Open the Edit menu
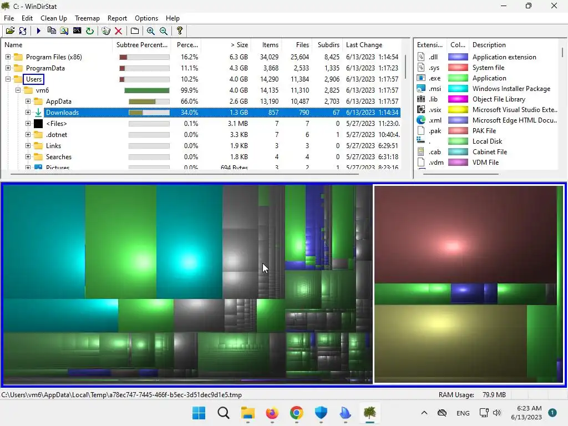Screen dimensions: 568x426 tap(27, 18)
